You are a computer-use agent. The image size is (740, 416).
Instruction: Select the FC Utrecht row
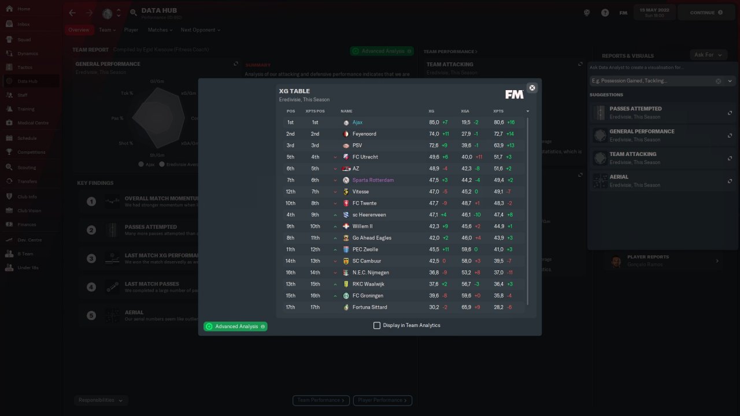[x=404, y=157]
